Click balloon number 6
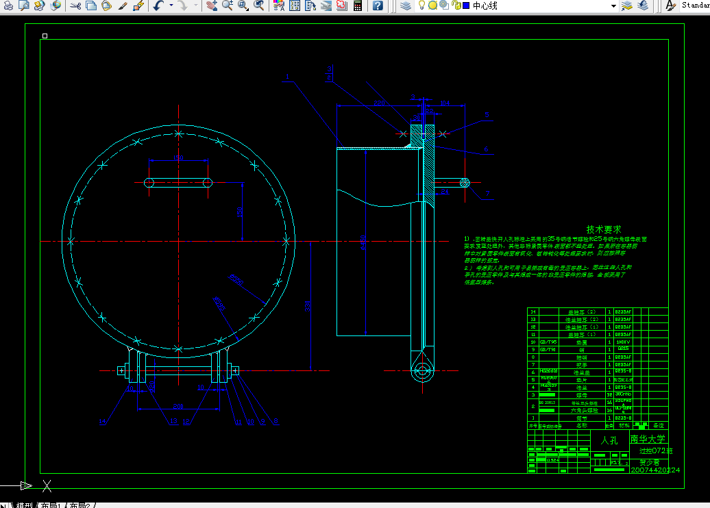 click(x=486, y=149)
